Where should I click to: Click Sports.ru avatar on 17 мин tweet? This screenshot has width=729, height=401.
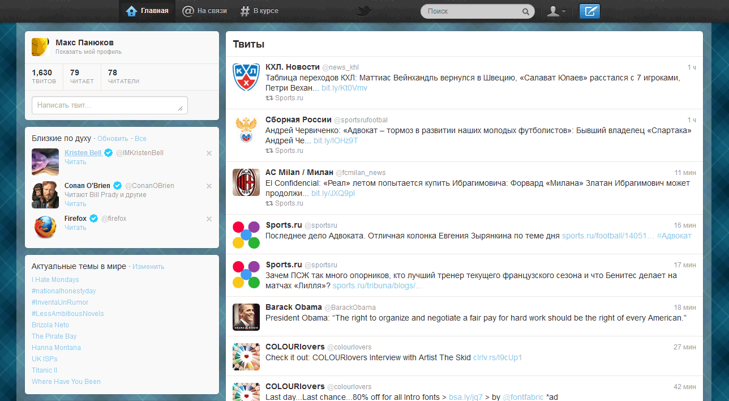(x=246, y=275)
